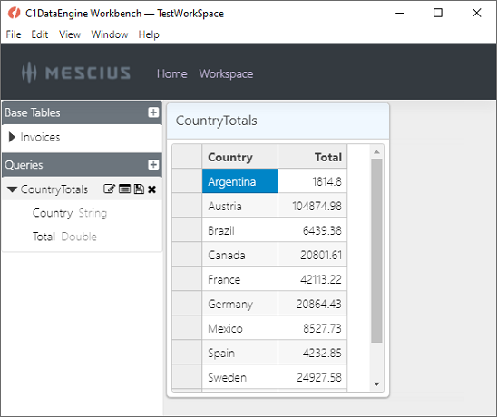The height and width of the screenshot is (417, 497).
Task: Click the row header beside Argentina
Action: (187, 181)
